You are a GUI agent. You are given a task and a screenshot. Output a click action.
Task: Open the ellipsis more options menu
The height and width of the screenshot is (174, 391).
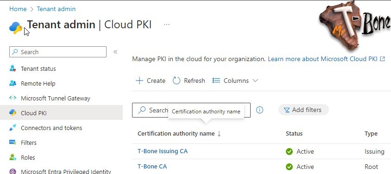pos(167,25)
